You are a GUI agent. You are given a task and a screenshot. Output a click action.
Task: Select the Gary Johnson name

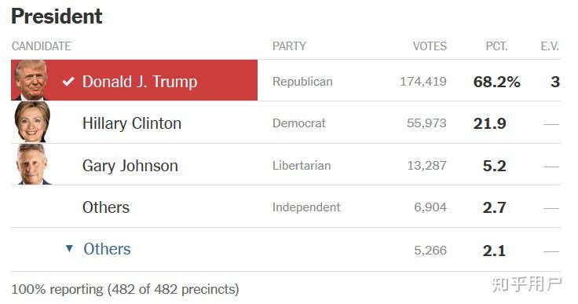pyautogui.click(x=130, y=166)
